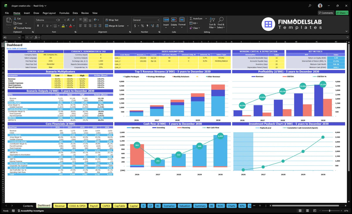Viewport: 352px width, 214px height.
Task: Apply the red font color A
Action: point(70,26)
